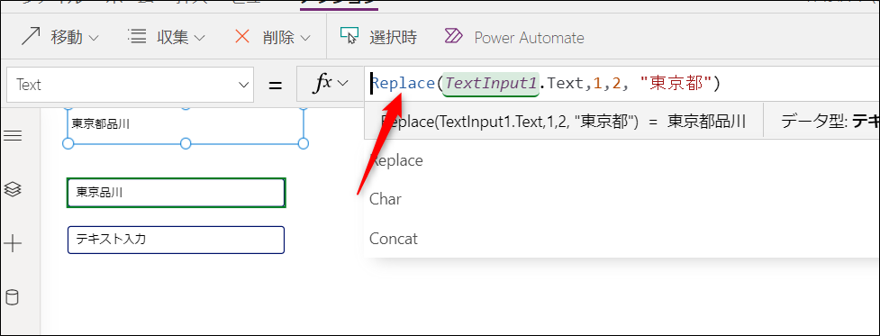Open the data cylinder icon
The height and width of the screenshot is (336, 880).
pos(13,297)
